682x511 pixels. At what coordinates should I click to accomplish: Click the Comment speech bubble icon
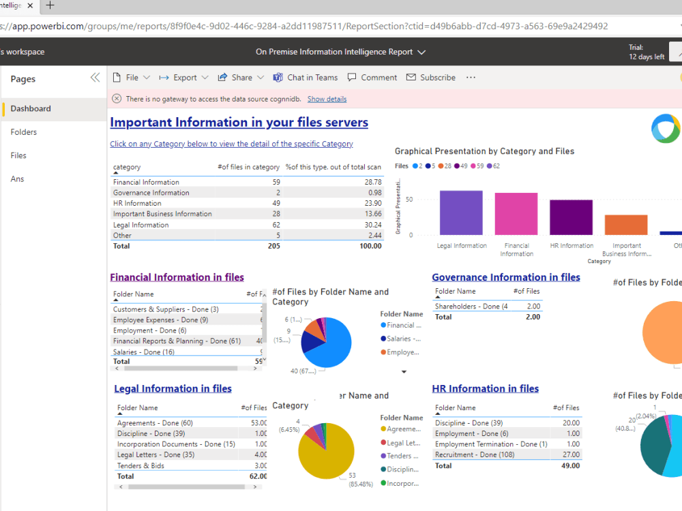[352, 78]
